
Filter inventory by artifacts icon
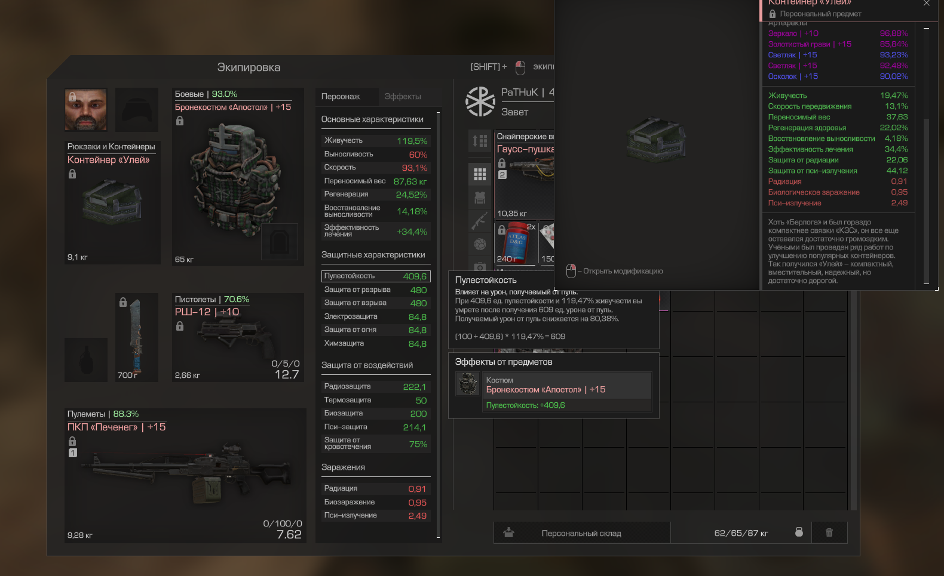pos(480,244)
